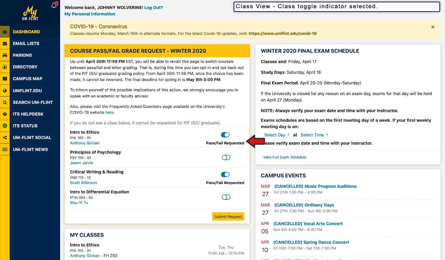Click the Parking car icon
445x260 pixels.
[x=5, y=55]
